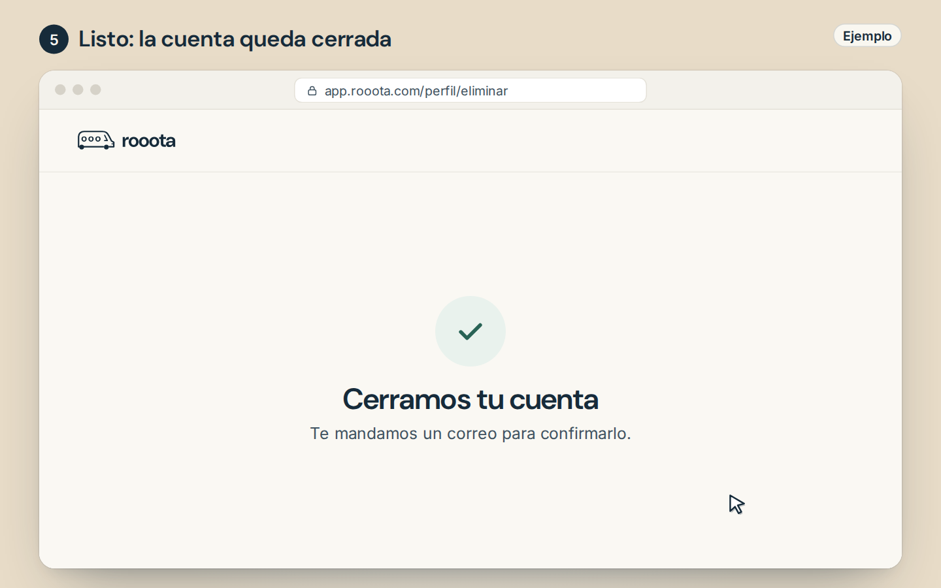The image size is (941, 588).
Task: Click the first window control dot
Action: (60, 90)
